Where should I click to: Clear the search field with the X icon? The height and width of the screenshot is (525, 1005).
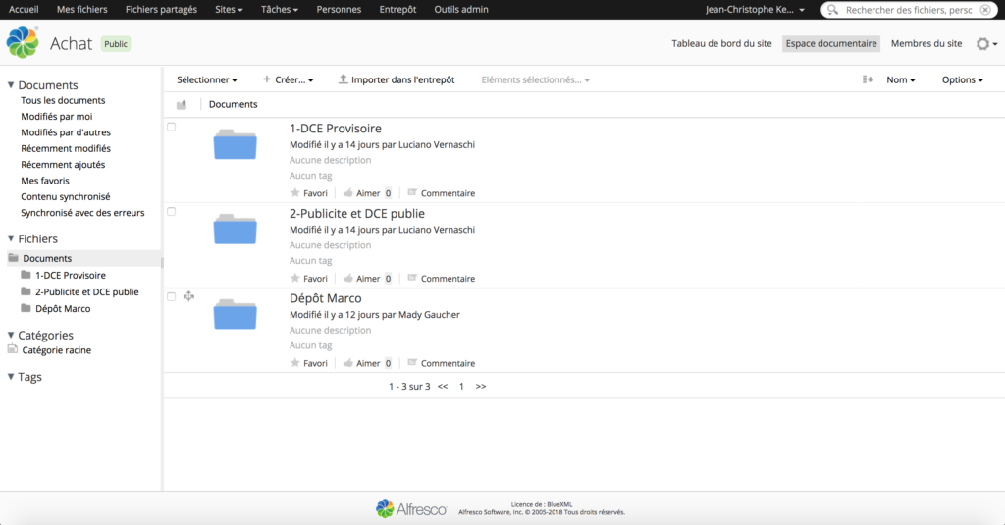pos(985,10)
